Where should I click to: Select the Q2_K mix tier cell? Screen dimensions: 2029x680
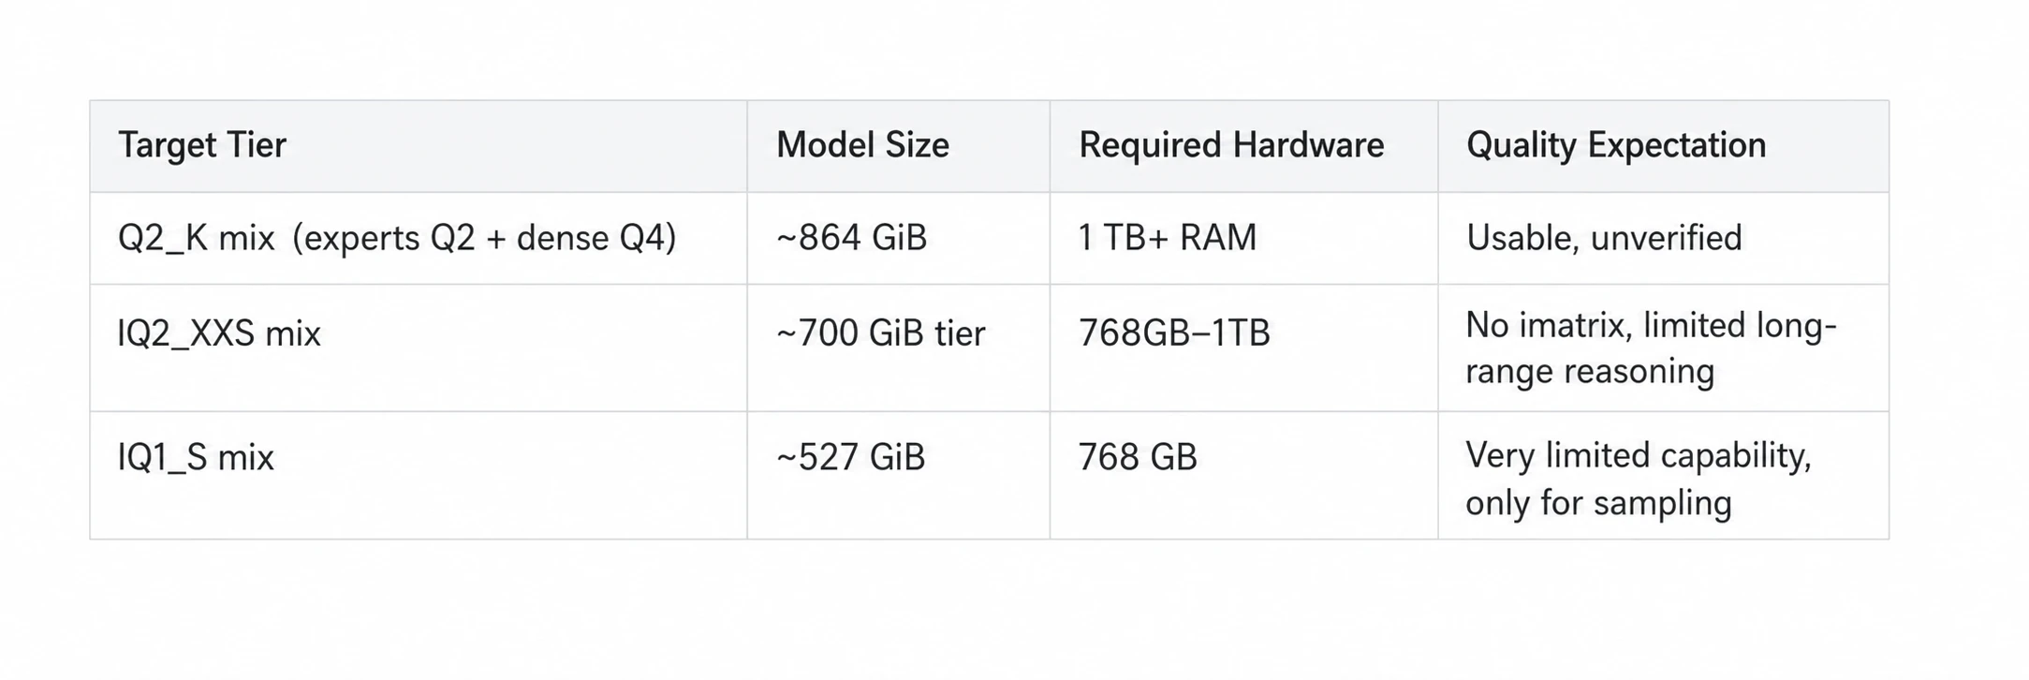(419, 238)
